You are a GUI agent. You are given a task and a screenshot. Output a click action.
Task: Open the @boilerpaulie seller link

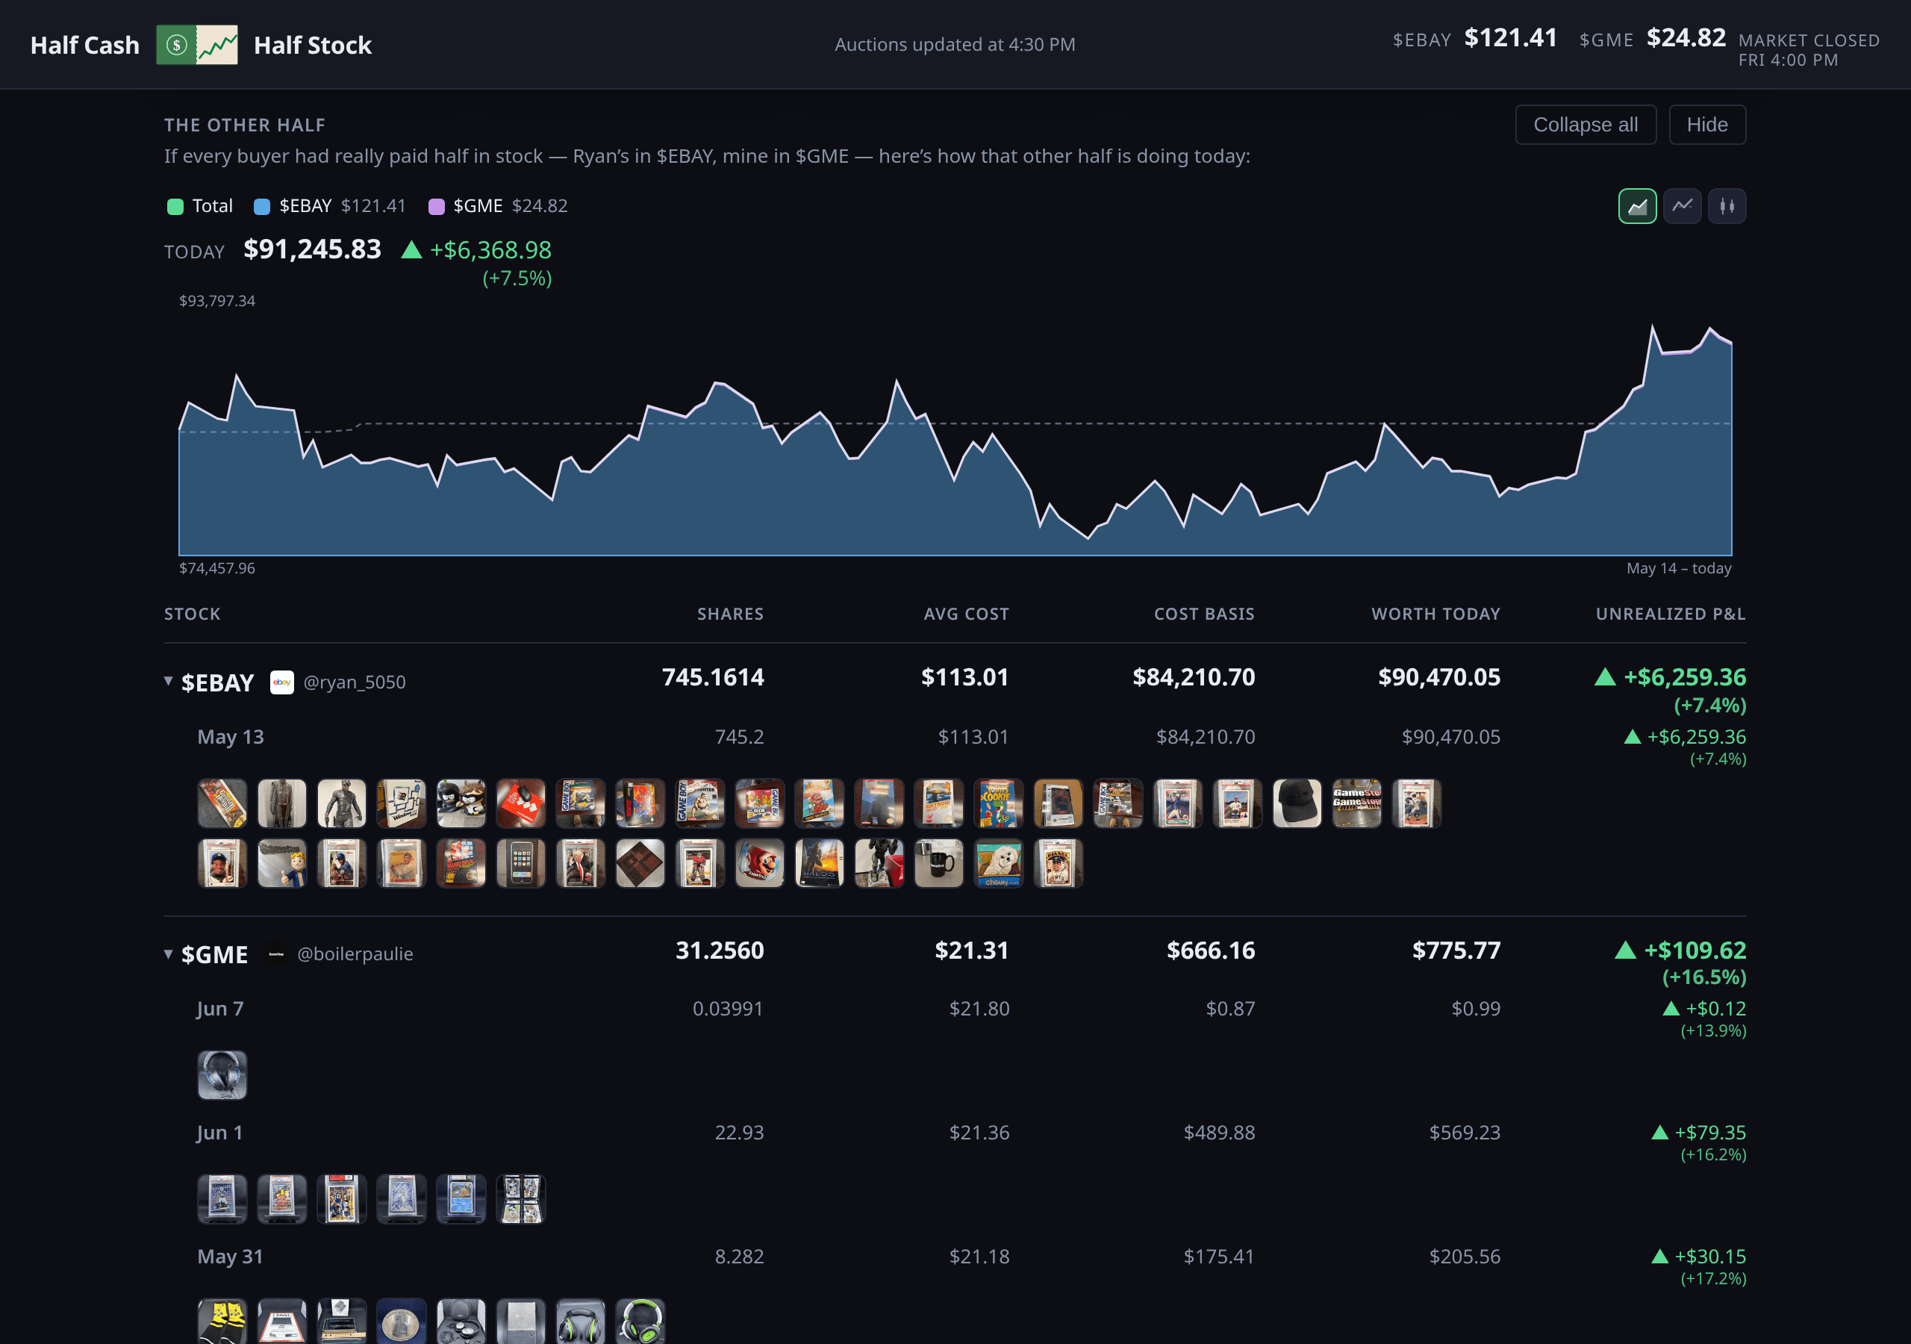click(x=355, y=953)
